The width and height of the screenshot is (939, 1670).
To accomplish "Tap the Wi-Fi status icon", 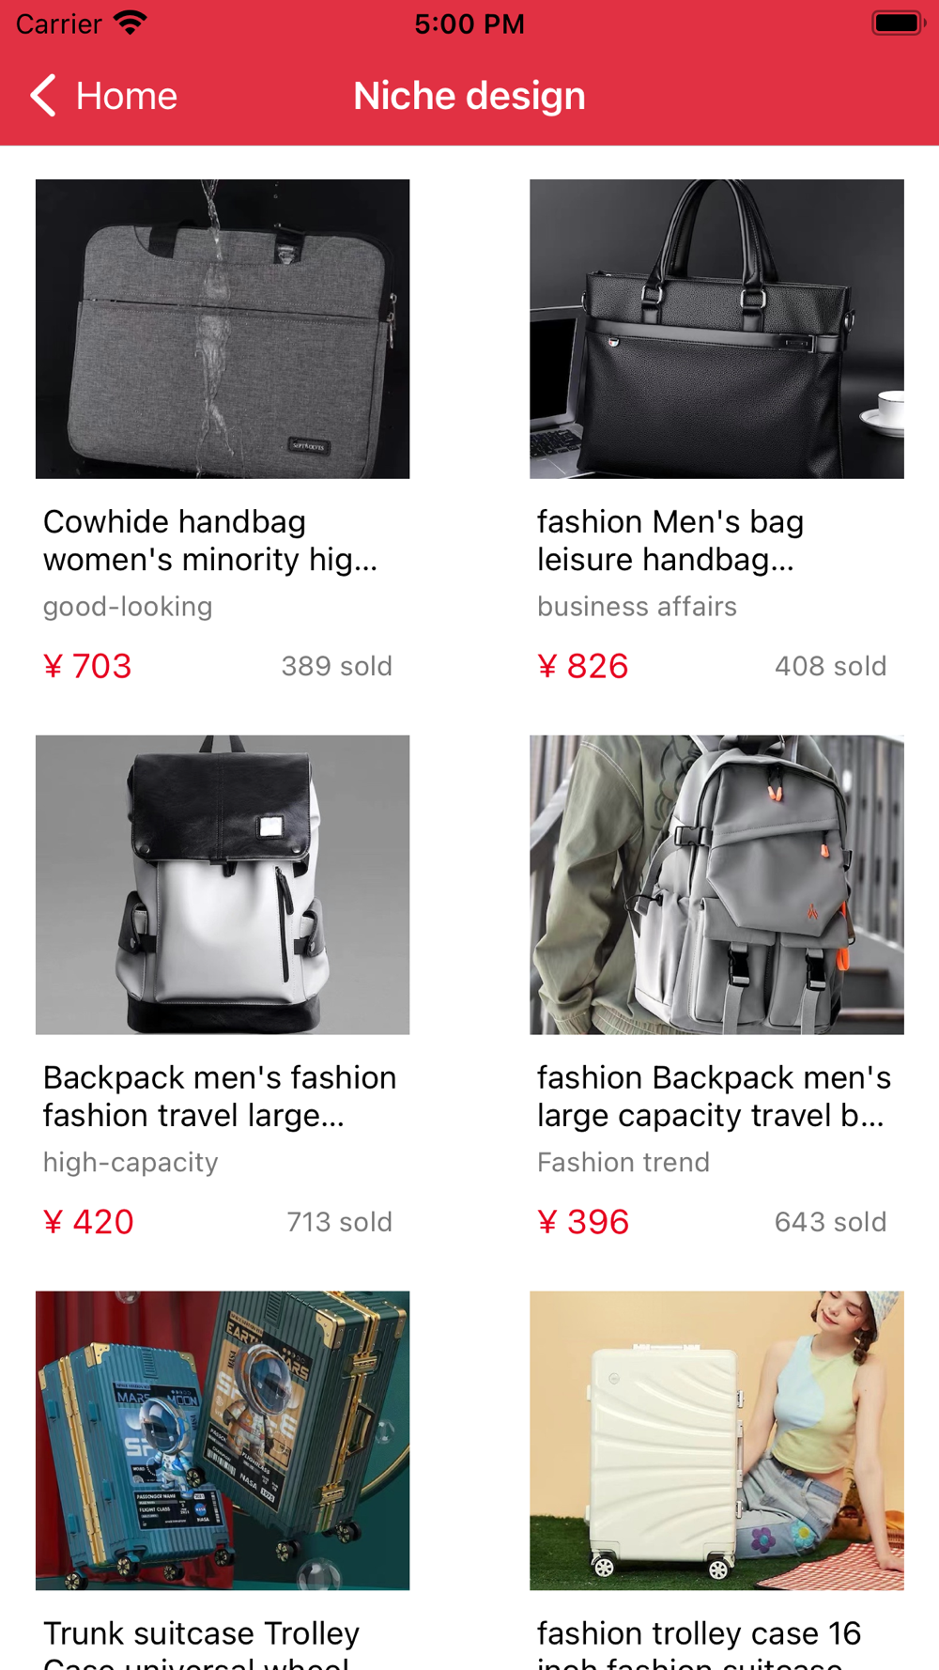I will [131, 23].
